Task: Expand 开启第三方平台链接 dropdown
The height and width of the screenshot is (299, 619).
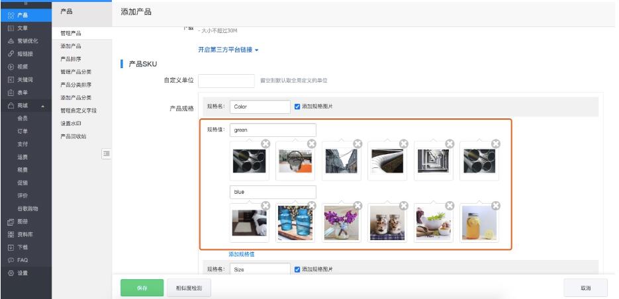Action: (x=228, y=50)
